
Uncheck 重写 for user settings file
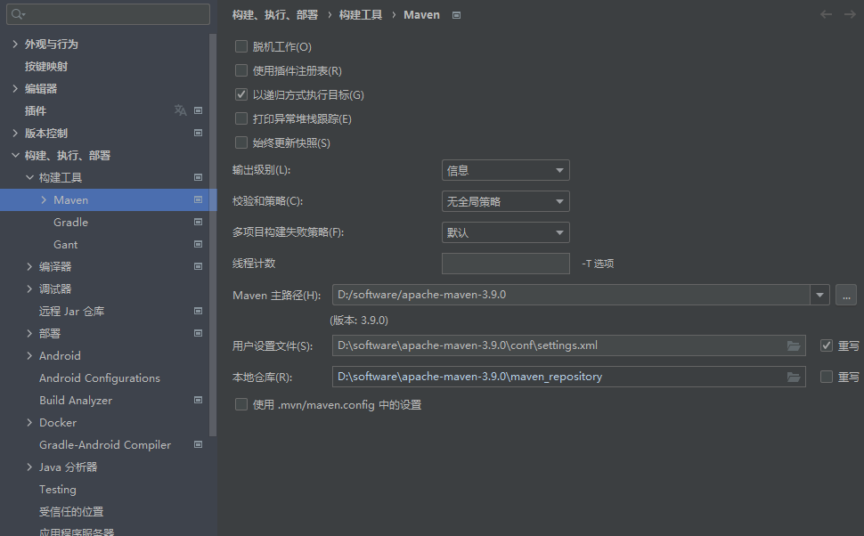827,345
